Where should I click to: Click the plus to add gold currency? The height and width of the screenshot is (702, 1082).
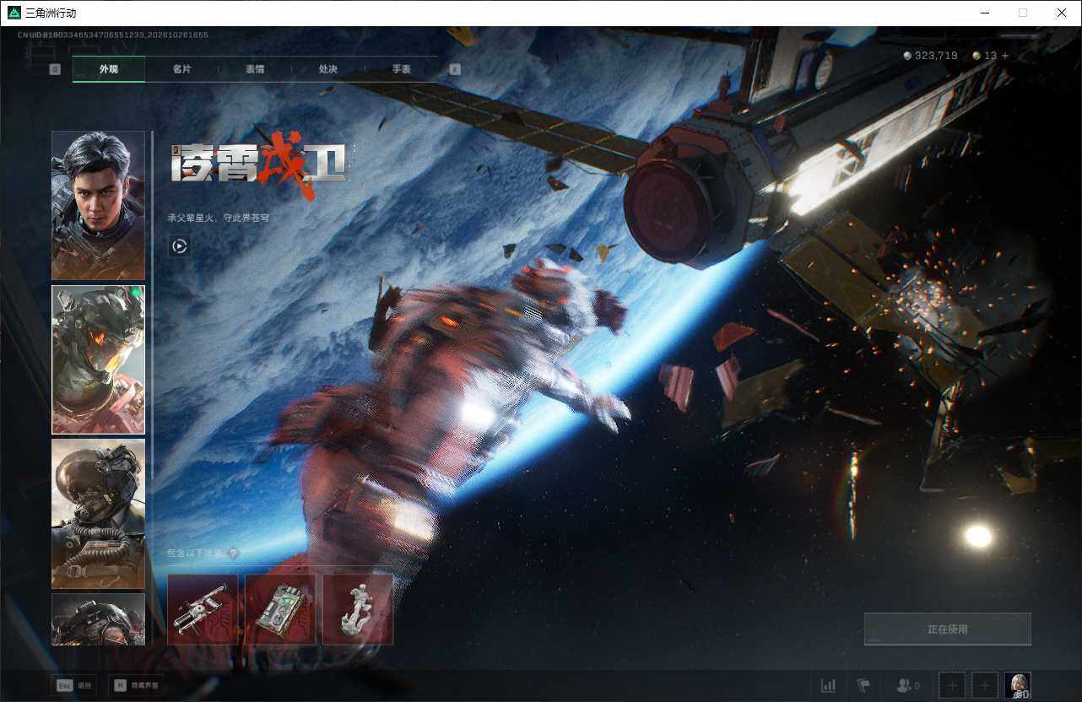point(1005,56)
